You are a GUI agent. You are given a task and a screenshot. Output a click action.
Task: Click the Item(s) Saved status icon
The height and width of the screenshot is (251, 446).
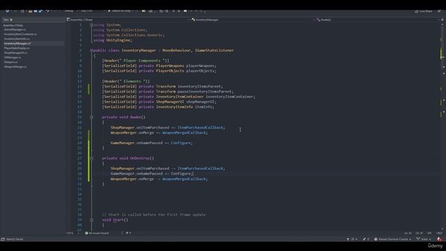(x=3, y=239)
